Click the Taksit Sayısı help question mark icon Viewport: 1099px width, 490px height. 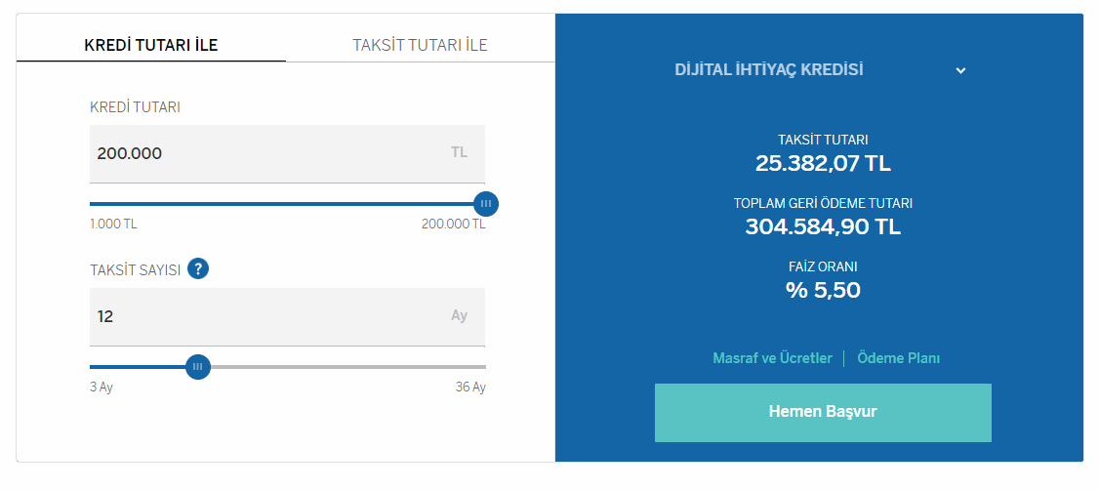(x=198, y=268)
